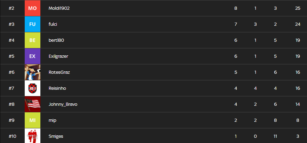Open the Smiges player profile
This screenshot has height=143, width=307.
point(56,136)
